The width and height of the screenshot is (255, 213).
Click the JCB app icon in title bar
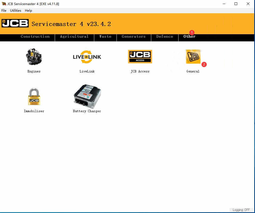click(x=4, y=3)
